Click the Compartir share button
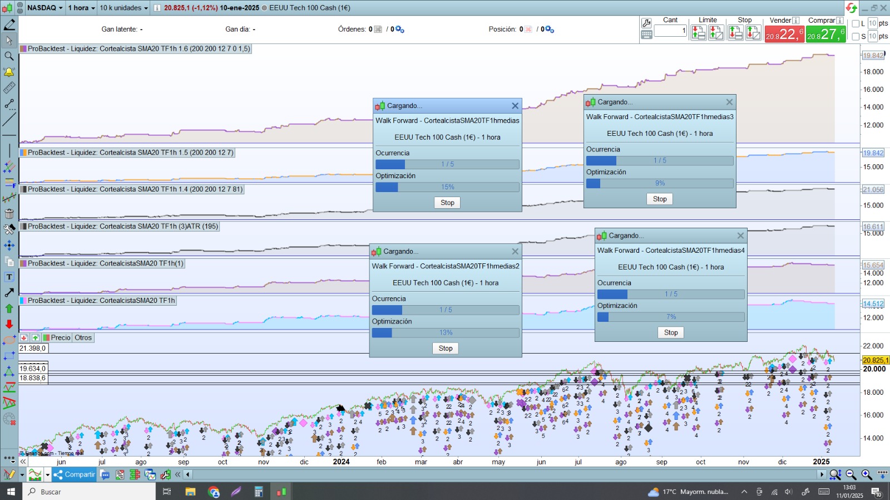 (x=75, y=475)
